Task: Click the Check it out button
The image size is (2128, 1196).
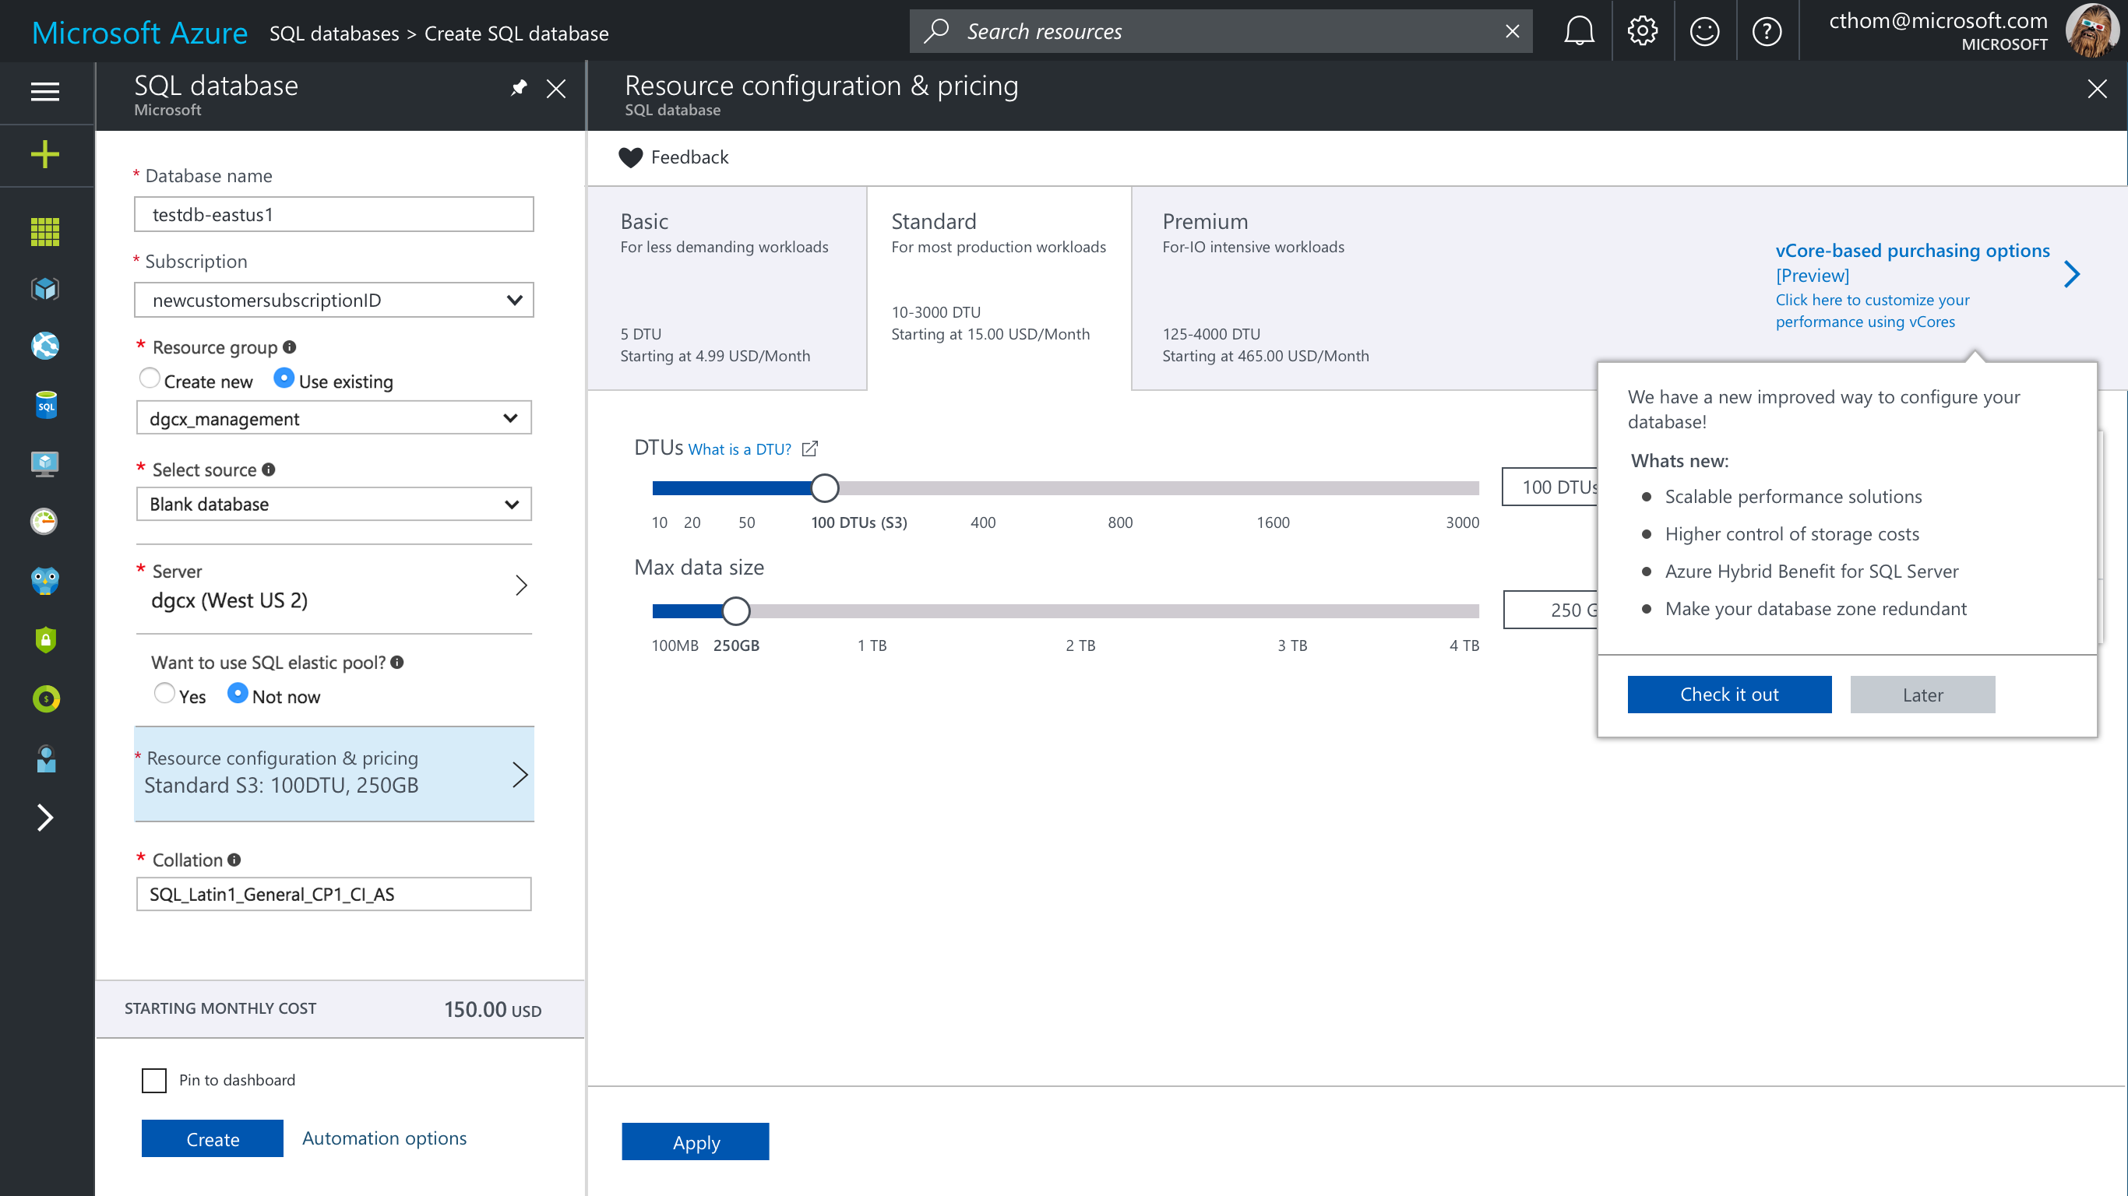Action: [x=1729, y=695]
